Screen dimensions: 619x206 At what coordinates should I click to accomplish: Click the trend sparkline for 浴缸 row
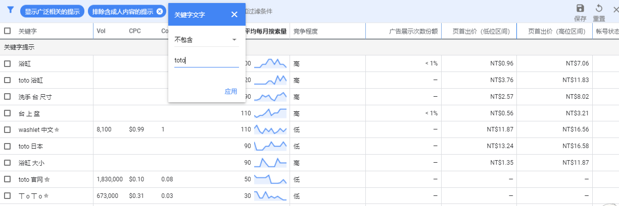click(270, 63)
